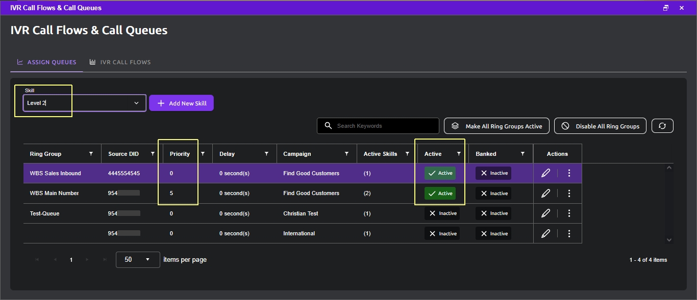
Task: Switch to the IVR Call Flows tab
Action: tap(120, 62)
